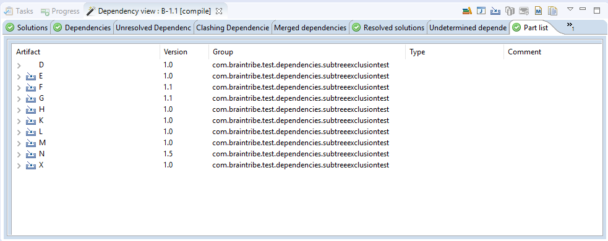Click the import icon beside artifact G
Viewport: 608px width, 241px height.
(x=31, y=99)
